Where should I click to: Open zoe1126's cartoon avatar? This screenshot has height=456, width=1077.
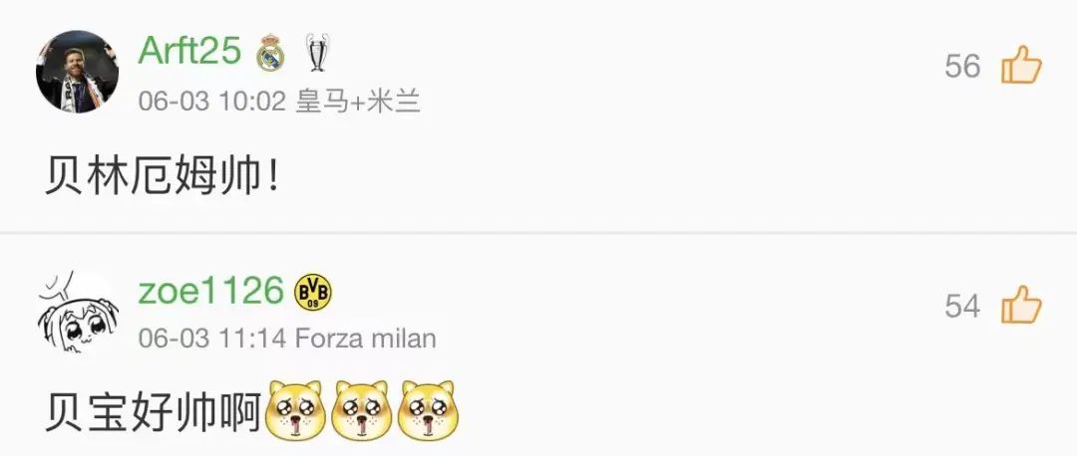click(77, 312)
